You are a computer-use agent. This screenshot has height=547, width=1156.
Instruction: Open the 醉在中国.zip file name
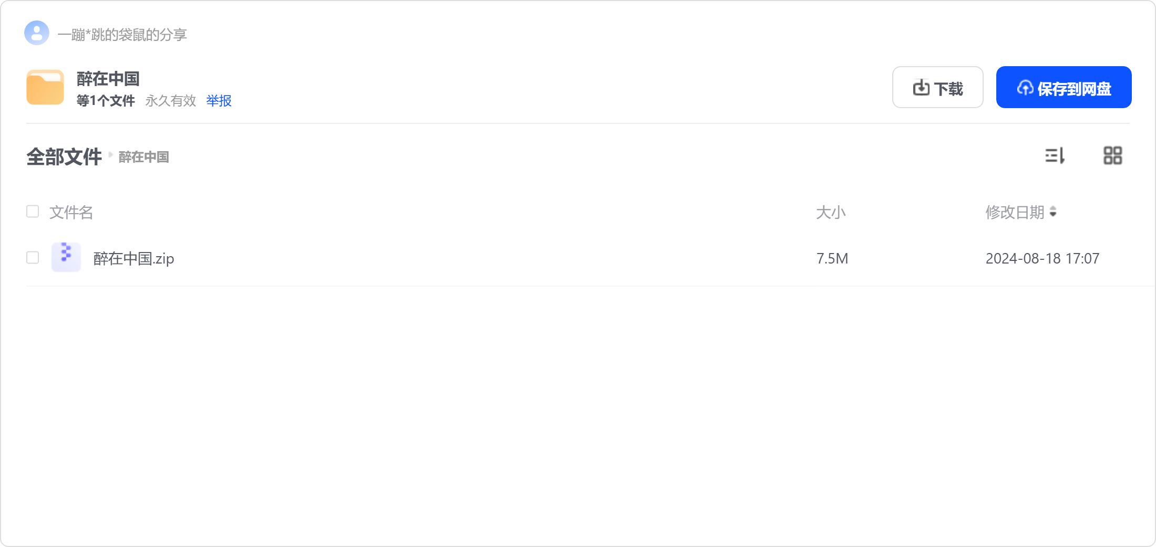click(133, 258)
